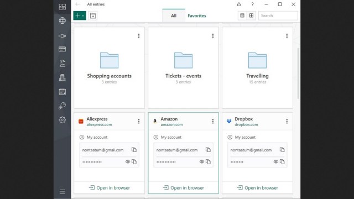
Task: Create a new folder with the folder-plus icon
Action: click(93, 15)
